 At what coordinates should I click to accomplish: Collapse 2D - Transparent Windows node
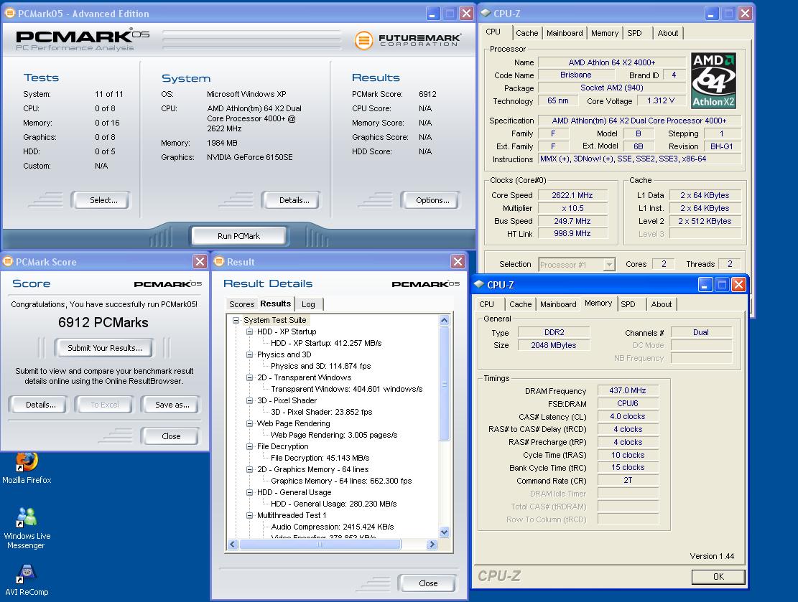click(249, 377)
